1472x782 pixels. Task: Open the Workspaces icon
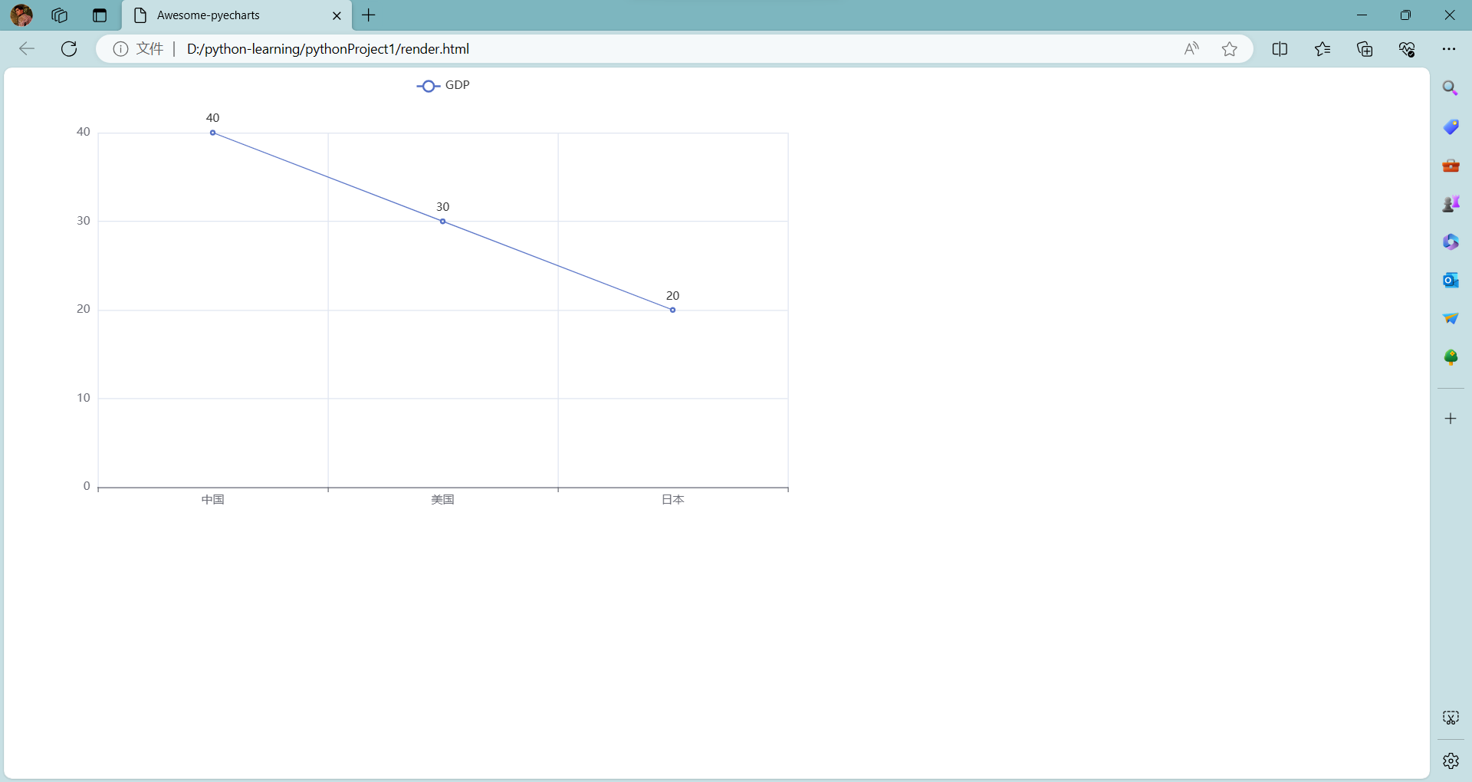(60, 15)
